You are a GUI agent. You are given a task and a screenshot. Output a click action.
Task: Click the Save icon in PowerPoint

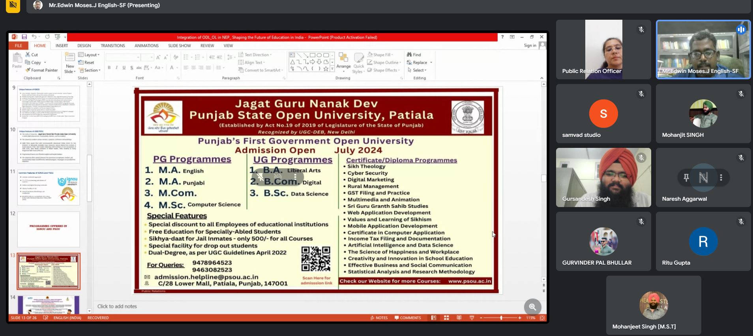click(x=24, y=37)
